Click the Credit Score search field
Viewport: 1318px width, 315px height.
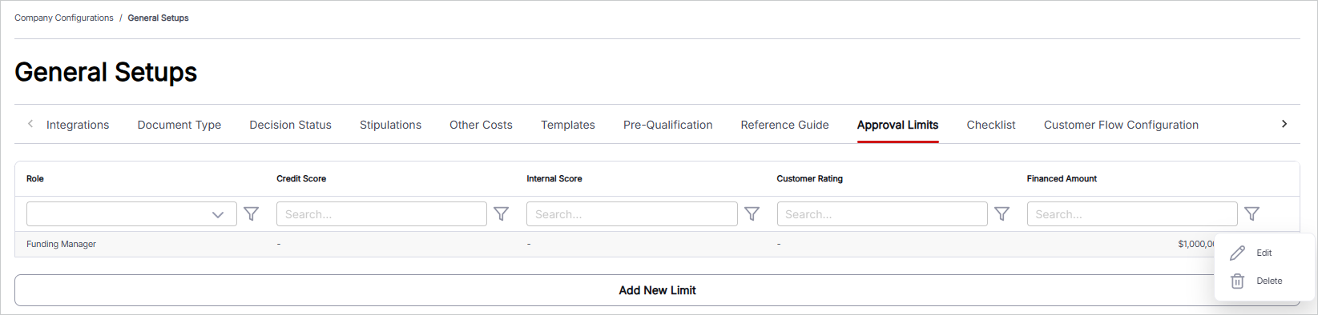pos(381,214)
